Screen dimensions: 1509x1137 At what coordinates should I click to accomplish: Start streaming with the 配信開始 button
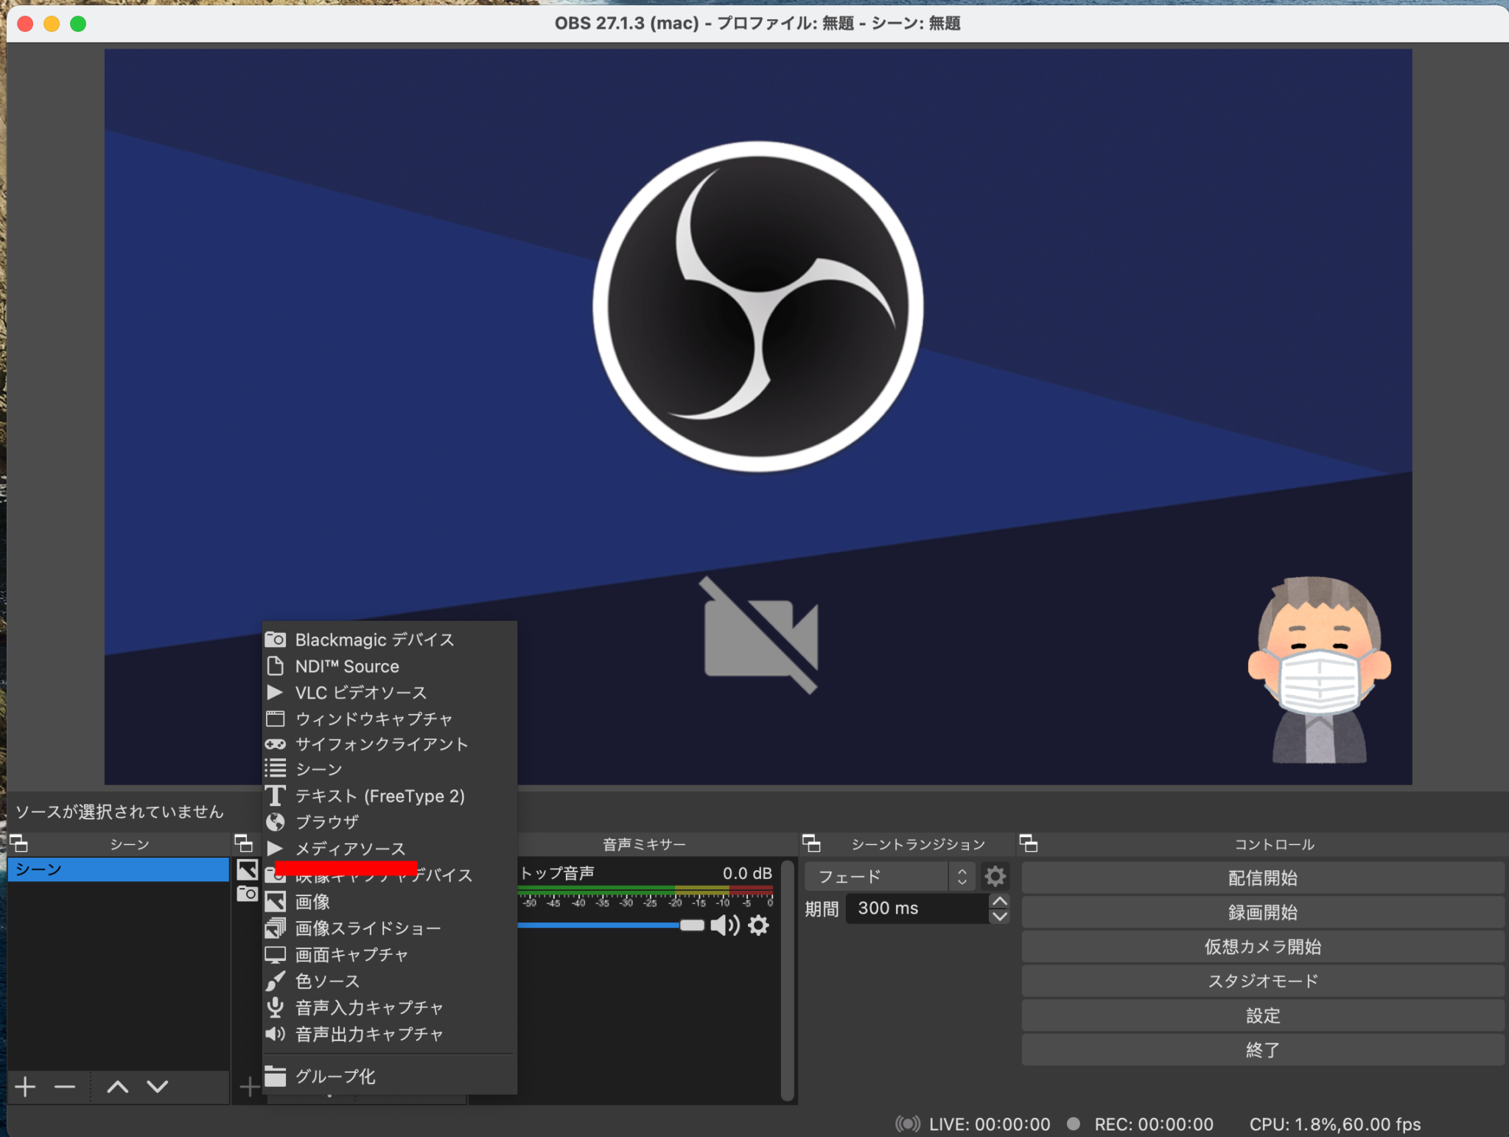[1263, 878]
